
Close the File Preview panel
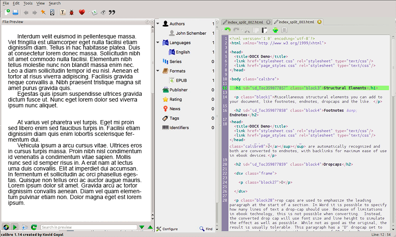click(x=152, y=22)
